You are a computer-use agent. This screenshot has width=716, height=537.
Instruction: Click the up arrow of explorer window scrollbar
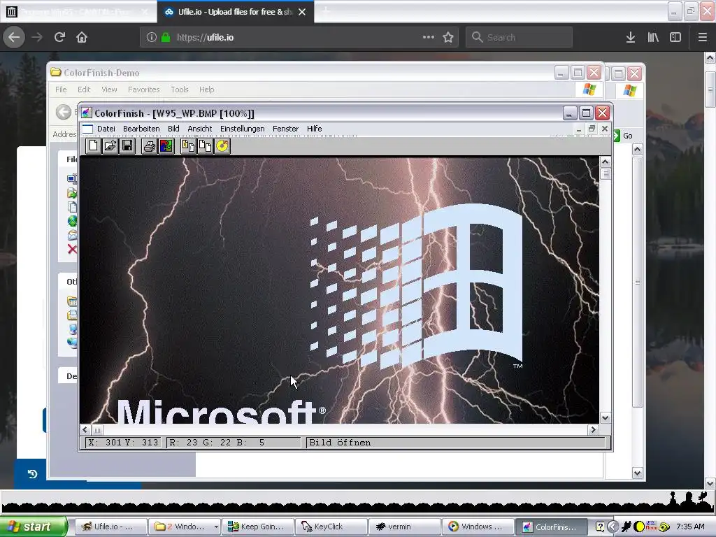point(638,150)
